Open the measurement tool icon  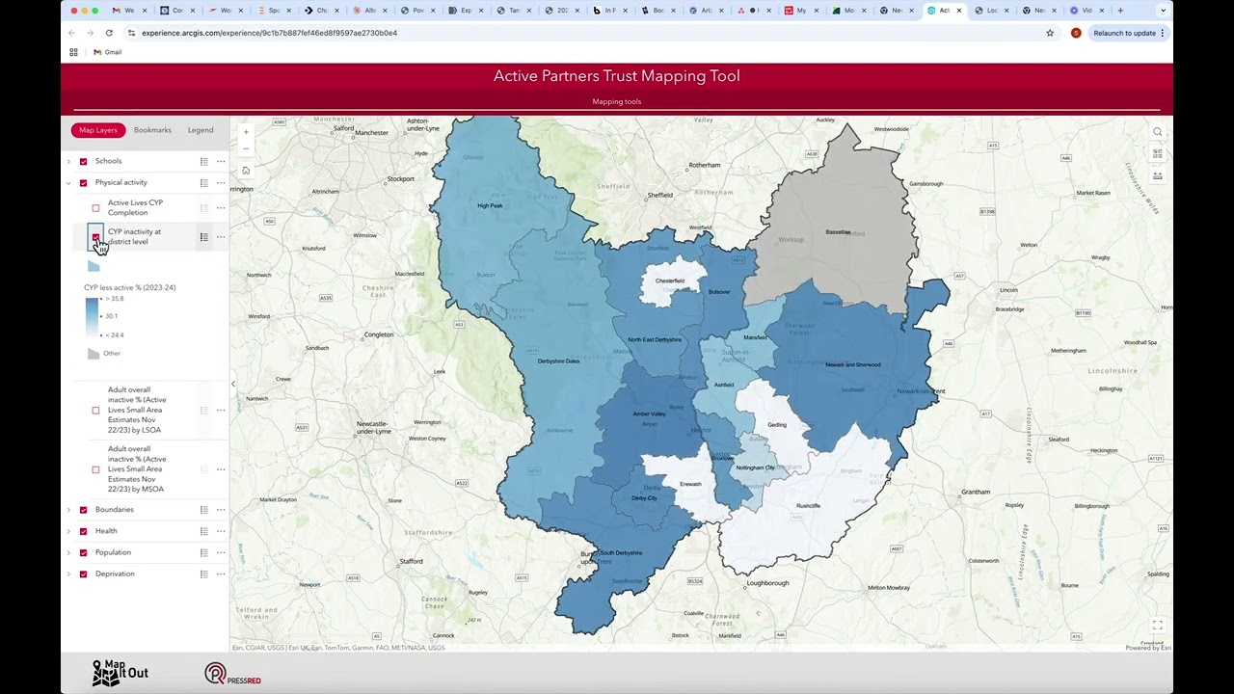click(1158, 175)
